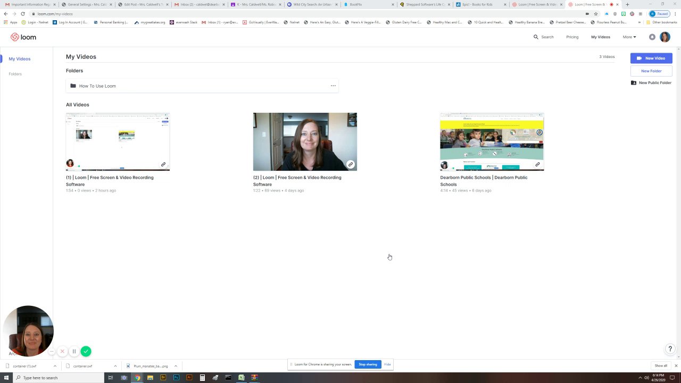Image resolution: width=681 pixels, height=383 pixels.
Task: Finish recording with green checkmark
Action: [x=86, y=351]
